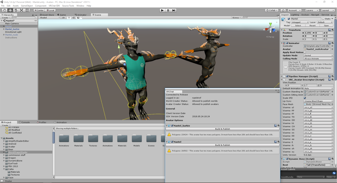The image size is (337, 183).
Task: Open the GameObject menu
Action: (27, 6)
